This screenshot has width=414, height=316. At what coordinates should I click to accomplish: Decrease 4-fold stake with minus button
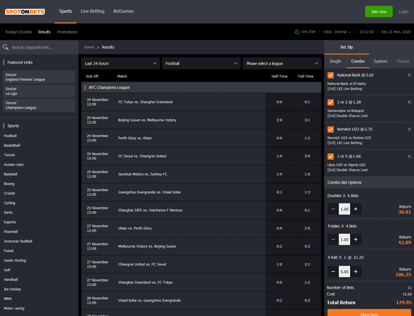coord(333,272)
